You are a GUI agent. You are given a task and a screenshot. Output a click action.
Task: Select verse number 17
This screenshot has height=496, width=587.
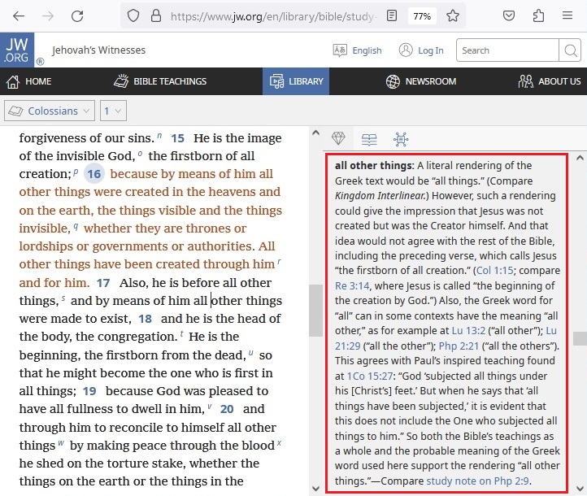pos(103,283)
